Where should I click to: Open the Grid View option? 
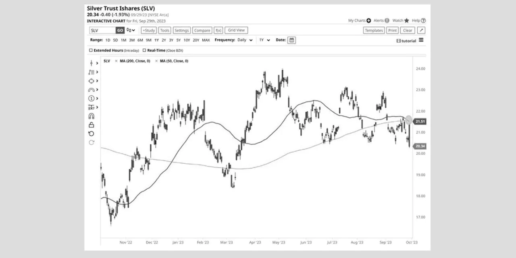pyautogui.click(x=236, y=30)
